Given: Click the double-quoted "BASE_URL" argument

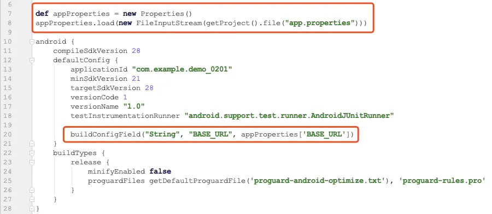Looking at the screenshot, I should (x=210, y=134).
